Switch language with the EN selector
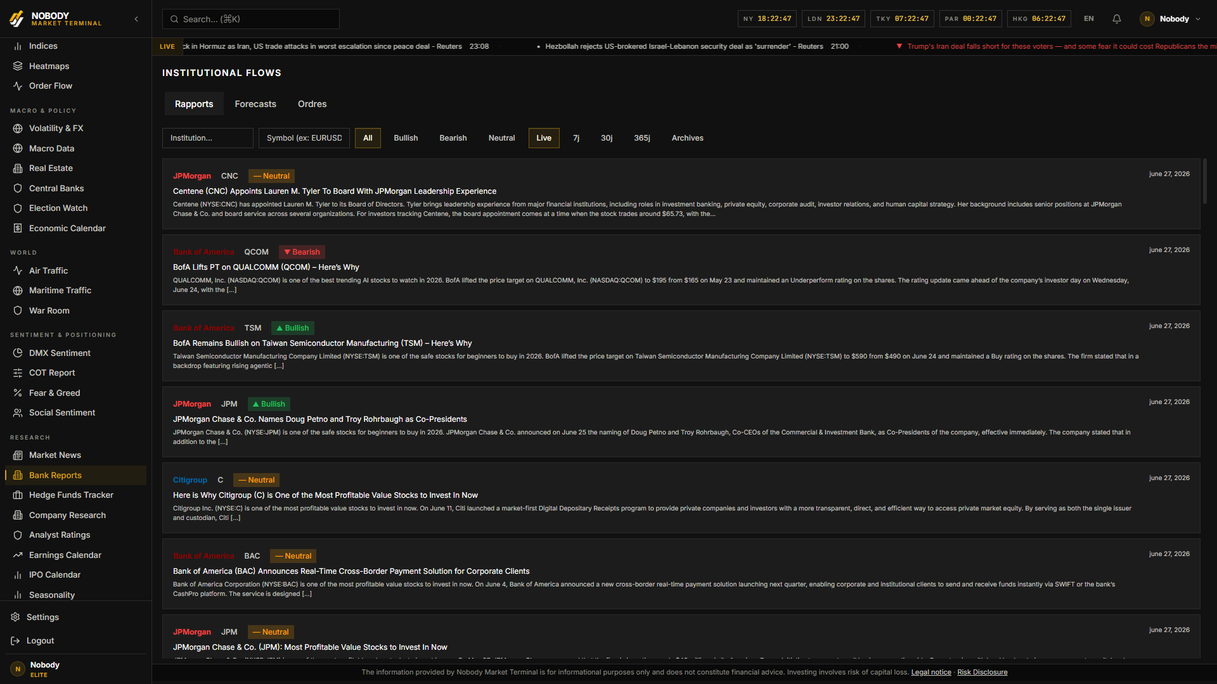1217x684 pixels. pyautogui.click(x=1089, y=19)
